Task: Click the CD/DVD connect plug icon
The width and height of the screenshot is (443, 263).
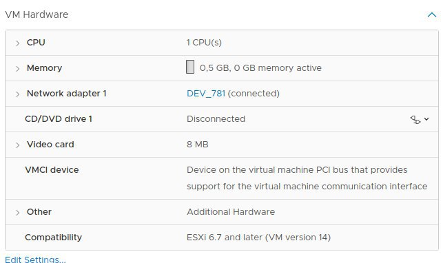Action: 415,120
